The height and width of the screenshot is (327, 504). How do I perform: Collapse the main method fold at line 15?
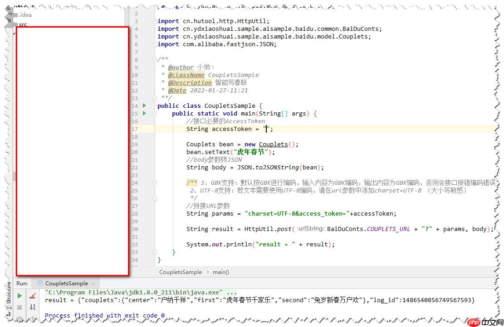(x=155, y=114)
